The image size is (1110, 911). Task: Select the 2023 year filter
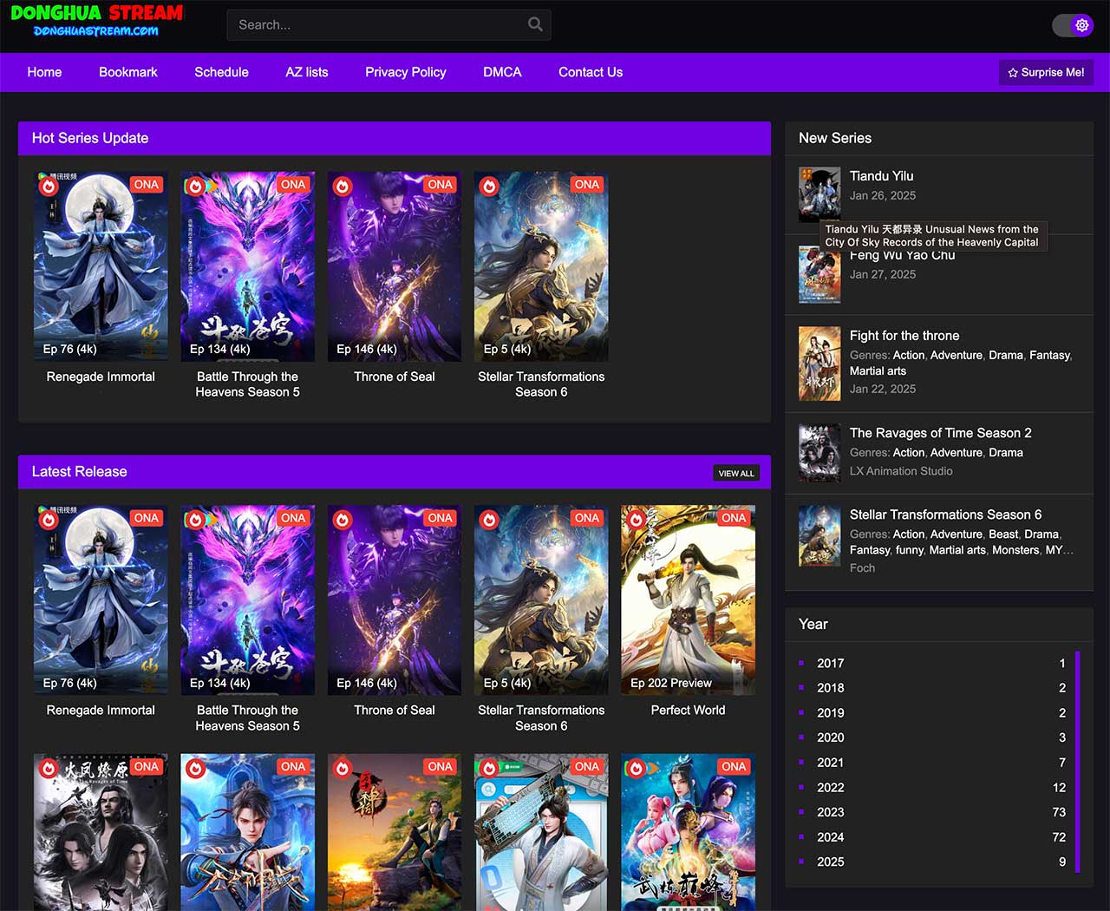[830, 812]
